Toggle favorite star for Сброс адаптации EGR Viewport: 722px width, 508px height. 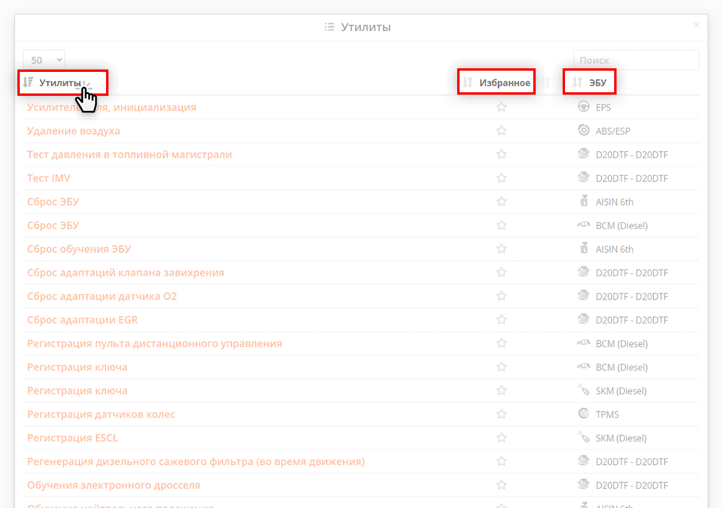[502, 320]
